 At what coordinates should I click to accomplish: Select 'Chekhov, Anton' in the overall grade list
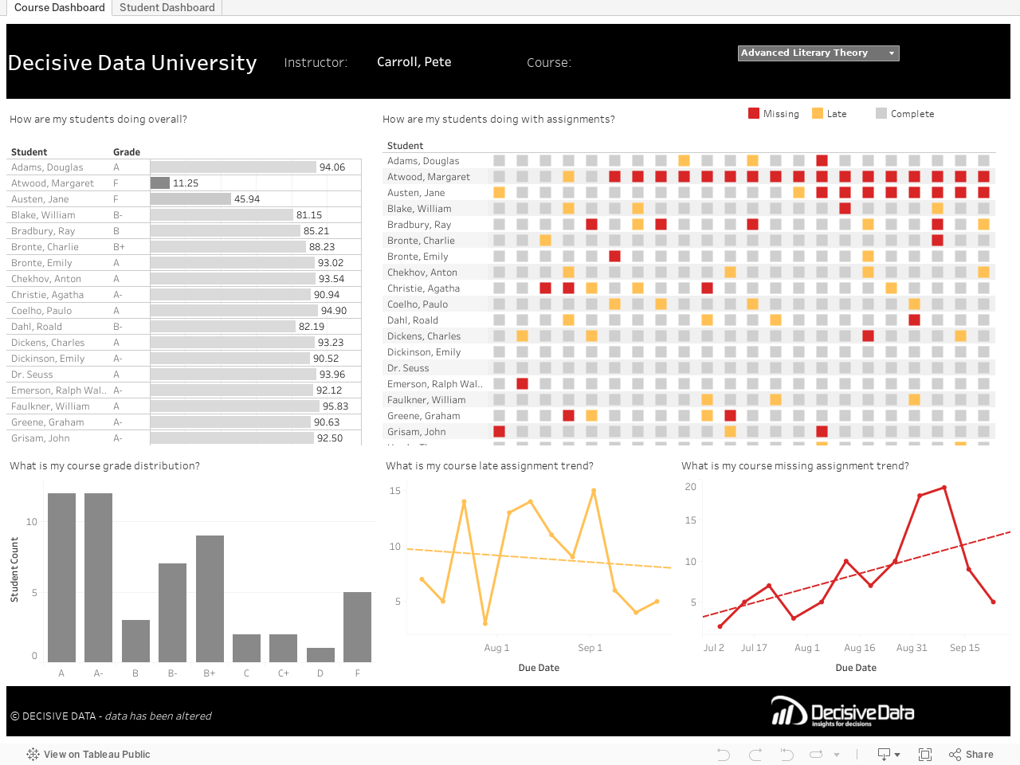coord(46,279)
